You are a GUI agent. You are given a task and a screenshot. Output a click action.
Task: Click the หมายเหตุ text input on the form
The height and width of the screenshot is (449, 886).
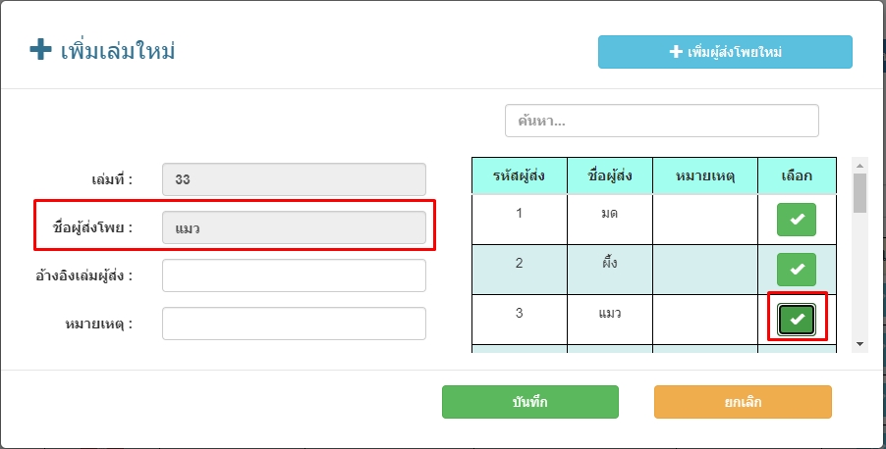point(293,324)
